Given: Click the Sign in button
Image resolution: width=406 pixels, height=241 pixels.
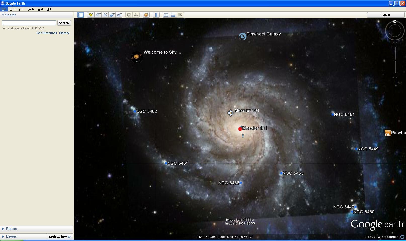Looking at the screenshot, I should click(385, 15).
